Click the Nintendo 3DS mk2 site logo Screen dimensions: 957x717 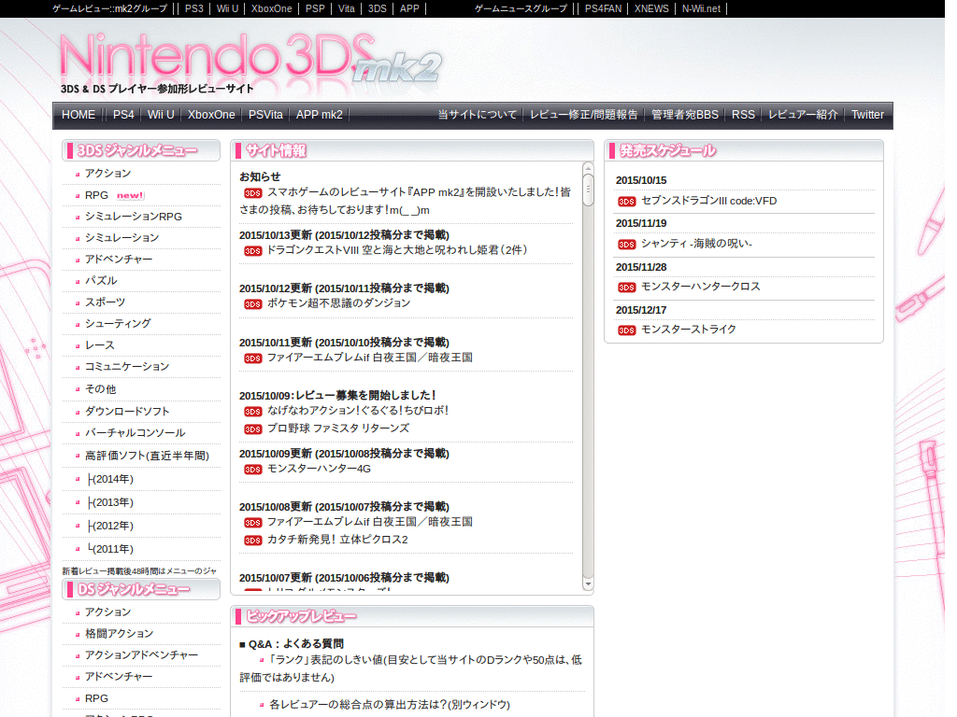(250, 63)
